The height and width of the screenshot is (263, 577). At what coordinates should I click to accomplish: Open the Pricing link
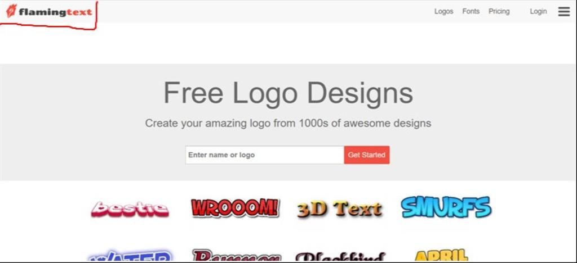[x=499, y=11]
